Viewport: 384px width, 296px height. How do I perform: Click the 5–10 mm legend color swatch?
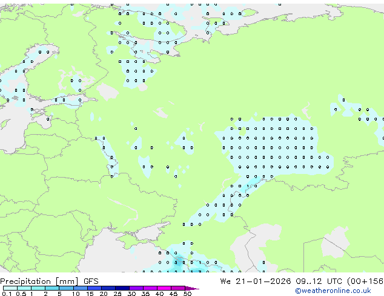click(x=66, y=288)
